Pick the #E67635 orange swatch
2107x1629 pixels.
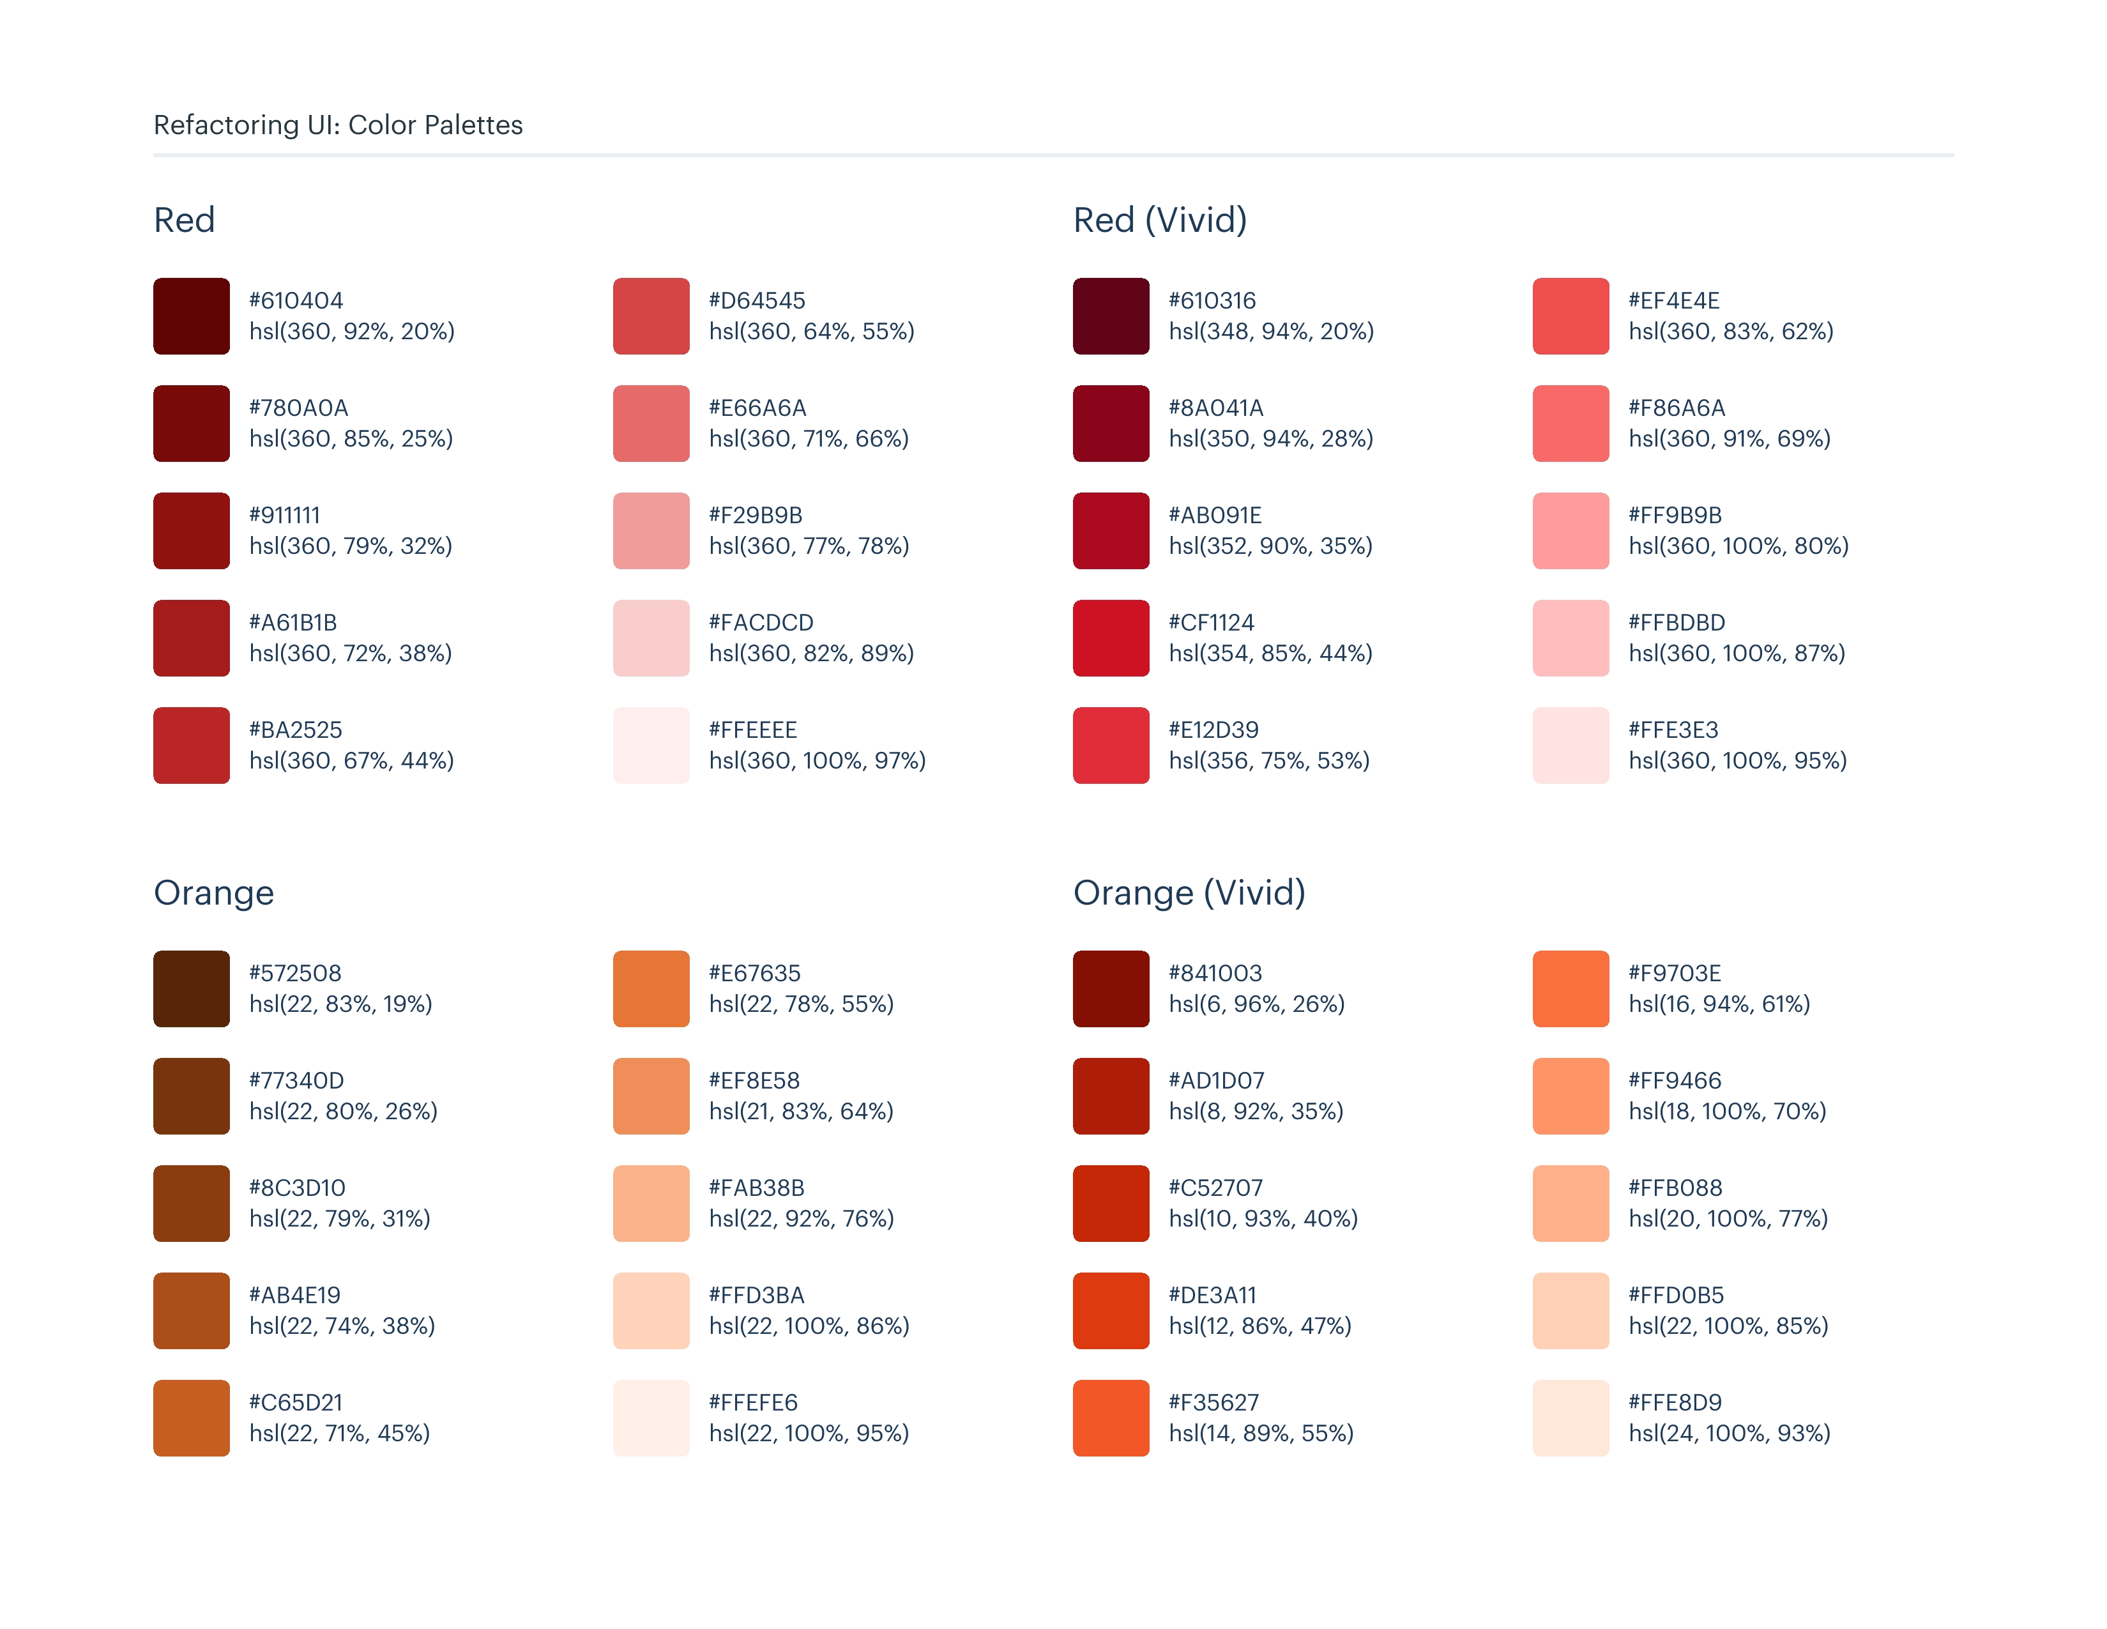(x=651, y=988)
